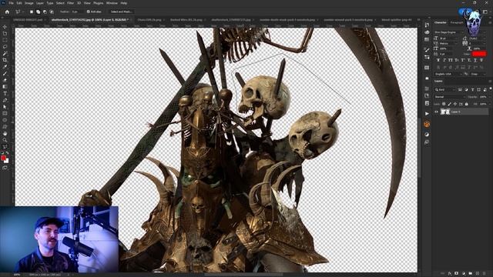Viewport: 493px width, 277px height.
Task: Toggle the Anti-alias checkbox
Action: [88, 12]
